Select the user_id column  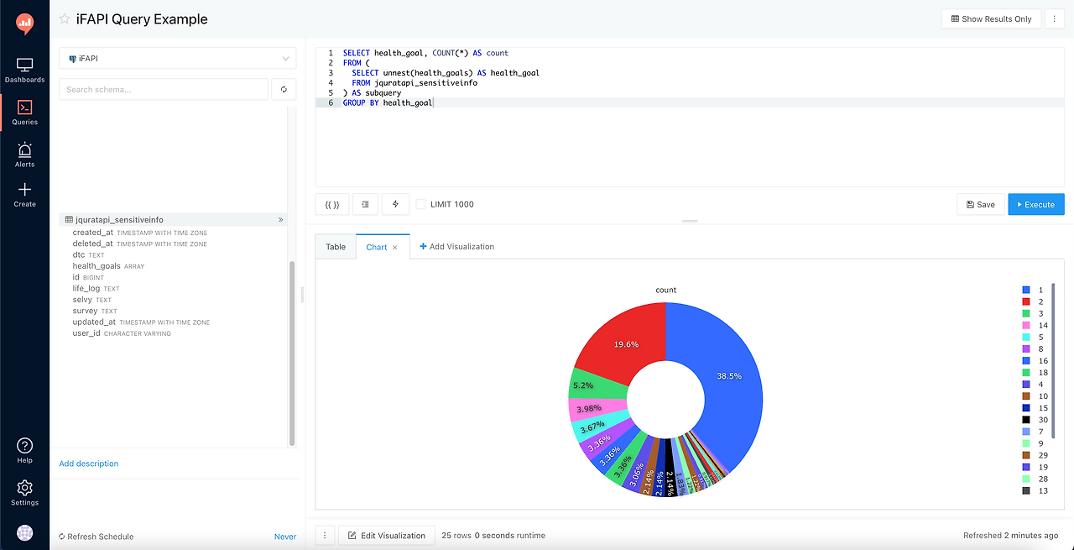pos(122,333)
